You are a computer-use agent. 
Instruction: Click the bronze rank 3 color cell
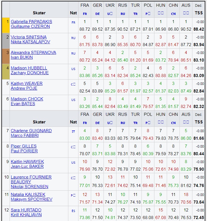click(6, 56)
